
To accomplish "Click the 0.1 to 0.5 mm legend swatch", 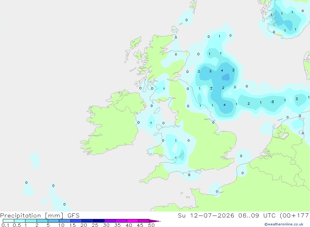I will pos(8,221).
